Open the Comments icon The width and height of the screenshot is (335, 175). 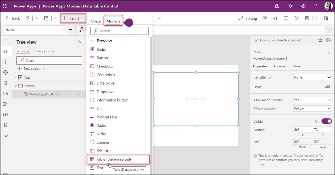point(286,18)
